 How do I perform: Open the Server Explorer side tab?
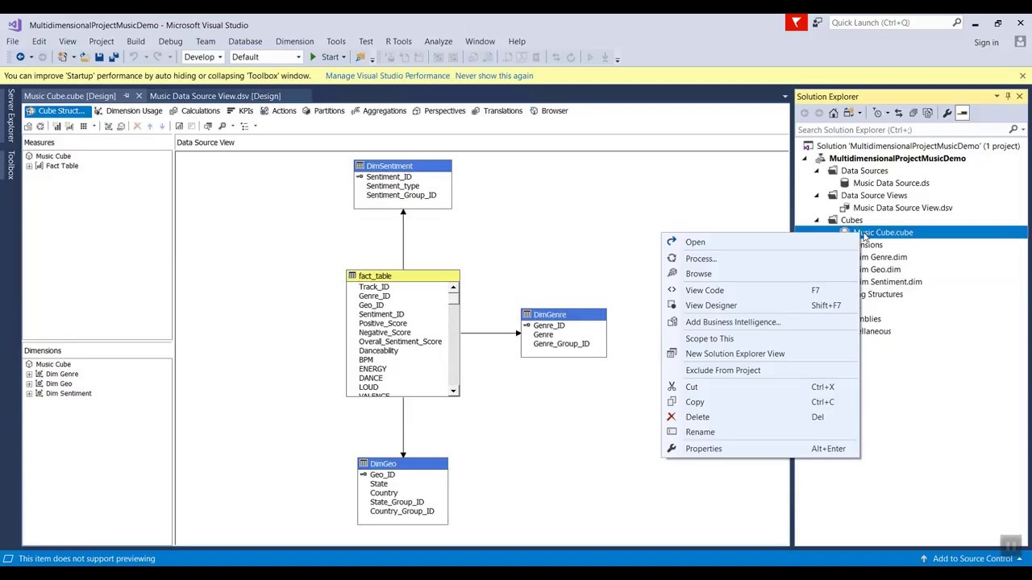(10, 116)
